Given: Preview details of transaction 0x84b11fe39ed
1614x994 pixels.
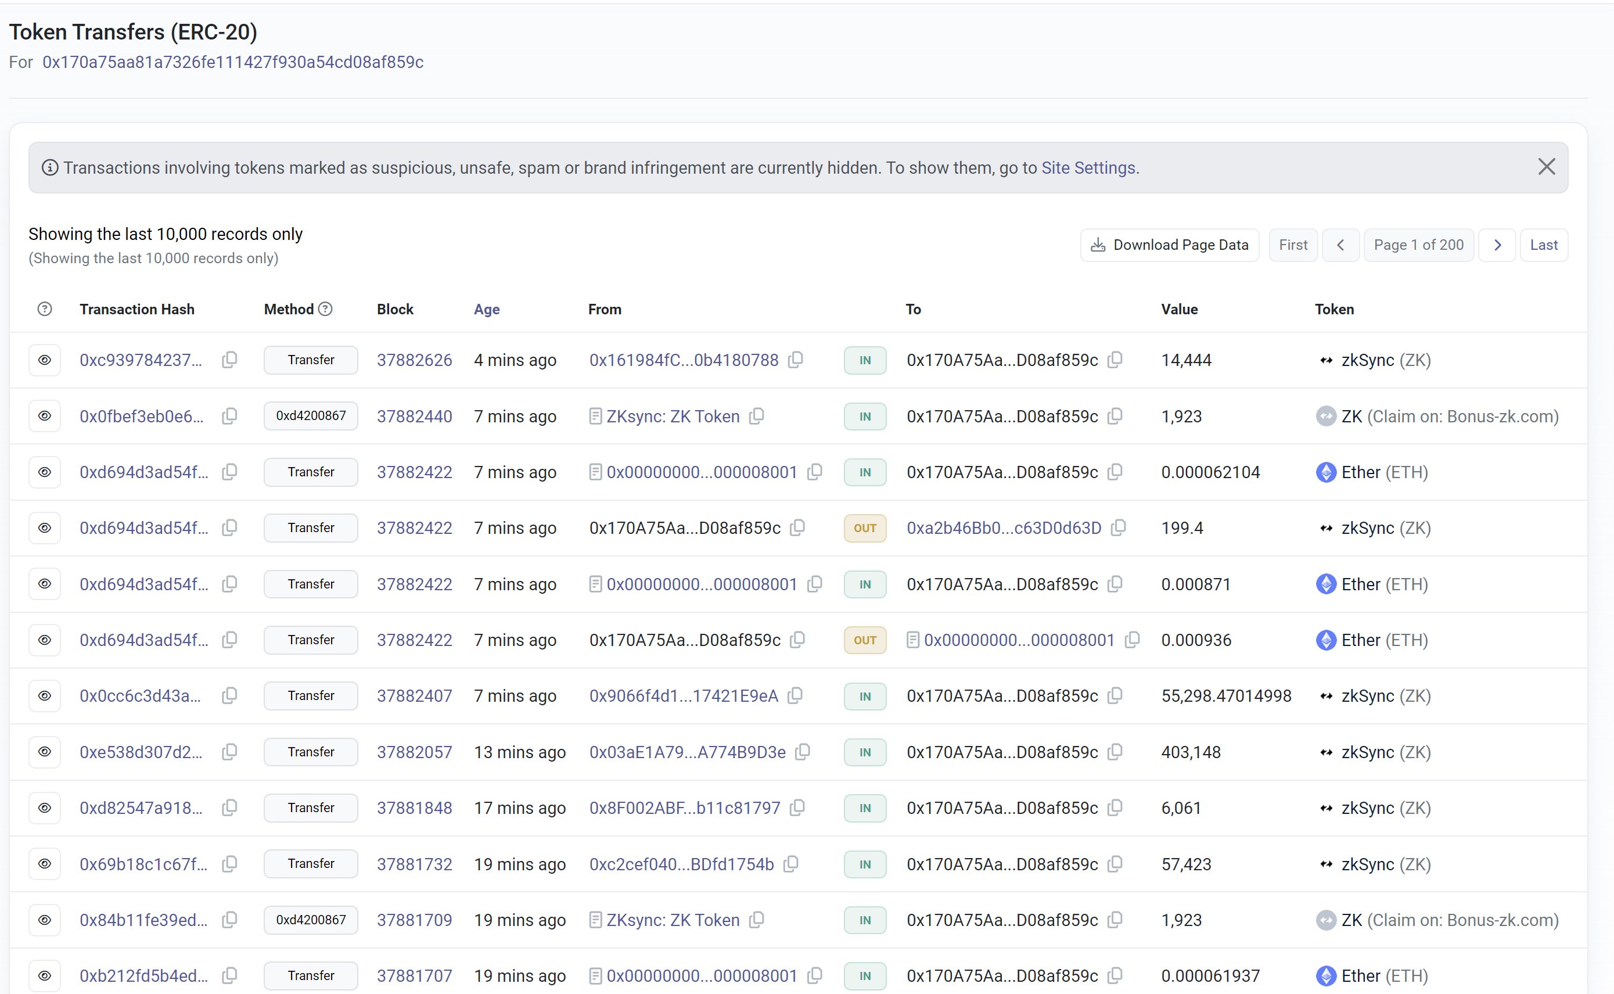Looking at the screenshot, I should [45, 919].
